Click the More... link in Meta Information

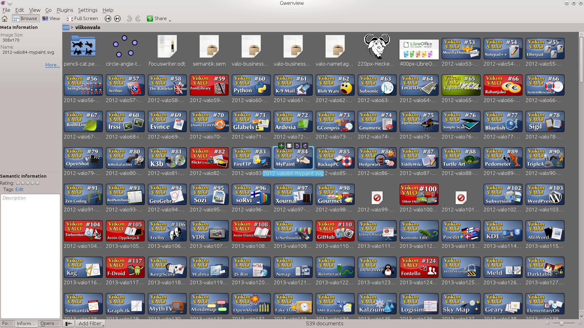click(53, 65)
